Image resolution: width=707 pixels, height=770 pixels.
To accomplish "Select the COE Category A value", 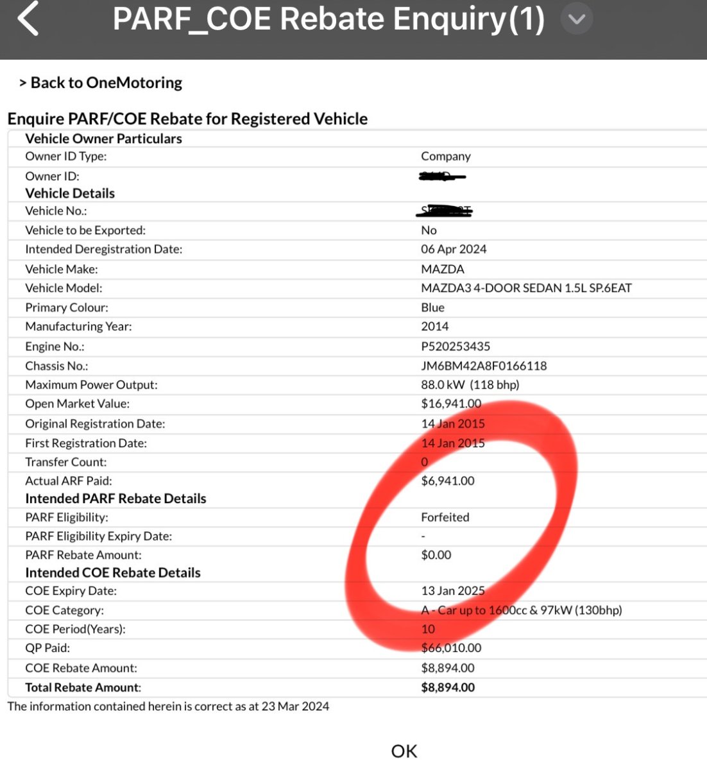I will 521,610.
